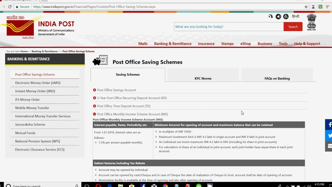Open Mobile Money Transfer in the sidebar
The image size is (332, 187).
pos(45,108)
